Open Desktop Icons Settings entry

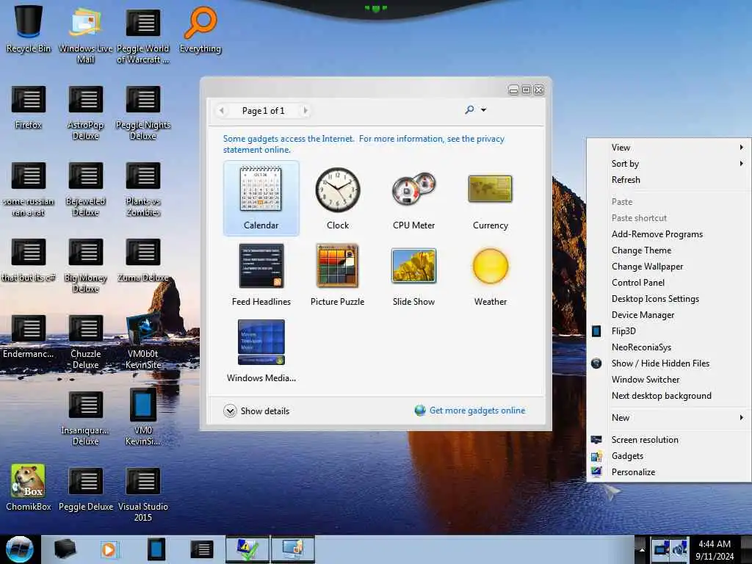tap(668, 299)
